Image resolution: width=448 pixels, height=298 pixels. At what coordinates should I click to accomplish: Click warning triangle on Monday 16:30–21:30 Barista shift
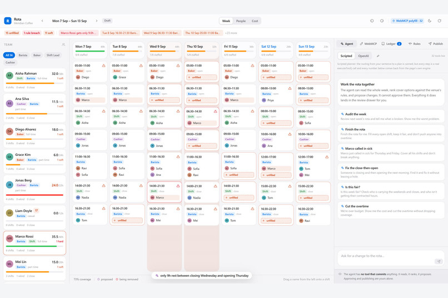pyautogui.click(x=104, y=209)
